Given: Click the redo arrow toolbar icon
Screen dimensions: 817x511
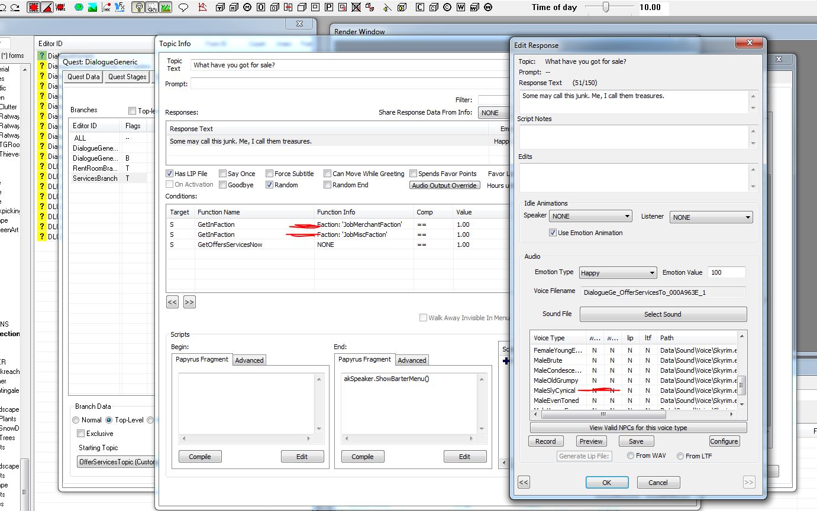Looking at the screenshot, I should (15, 8).
